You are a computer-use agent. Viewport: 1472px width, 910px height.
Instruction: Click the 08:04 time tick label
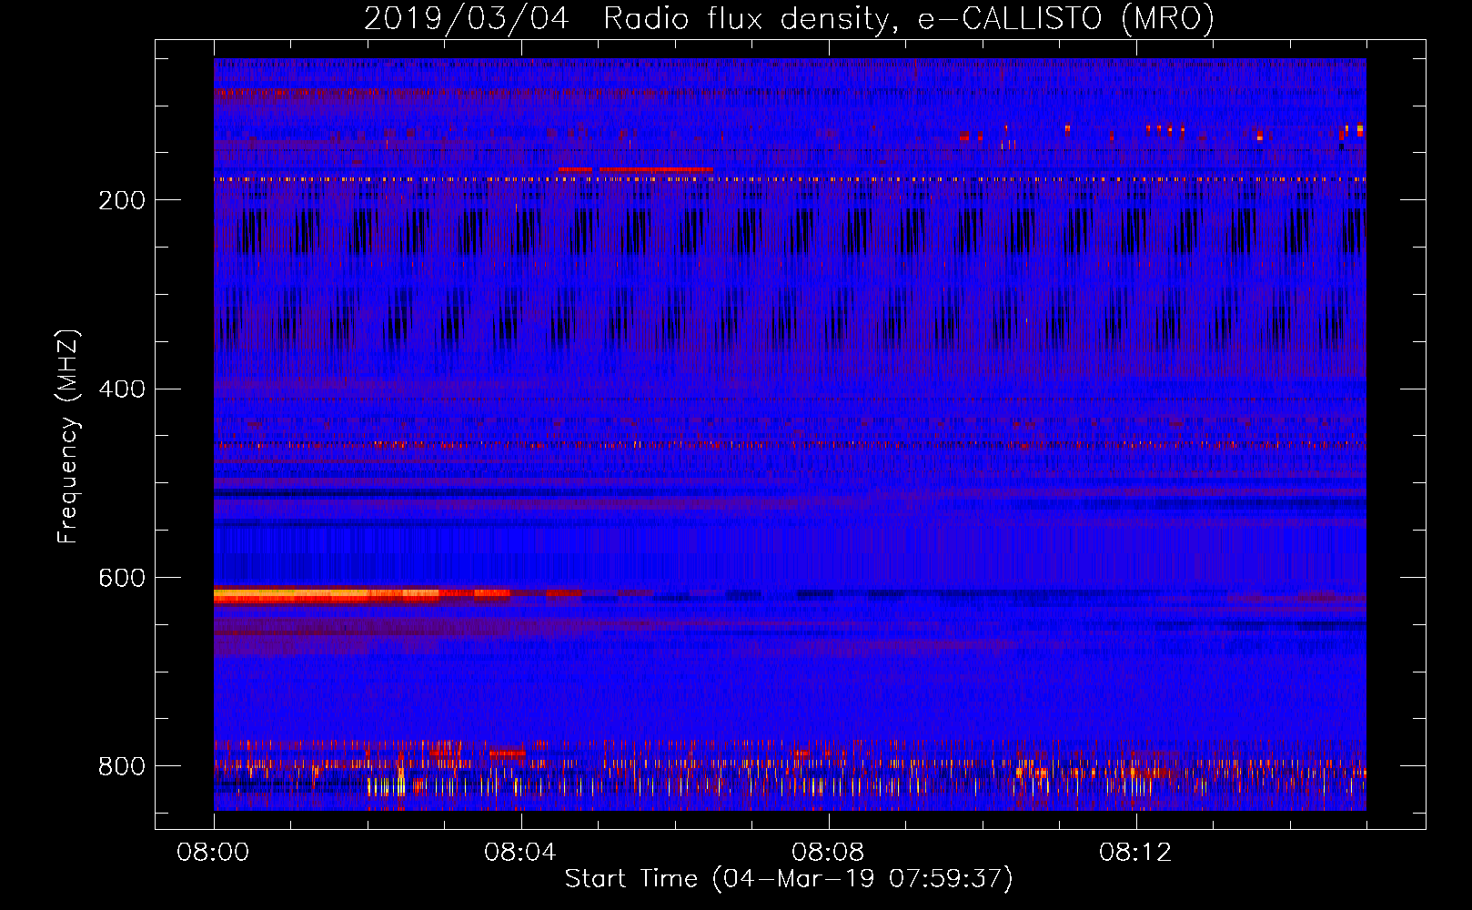(x=520, y=853)
